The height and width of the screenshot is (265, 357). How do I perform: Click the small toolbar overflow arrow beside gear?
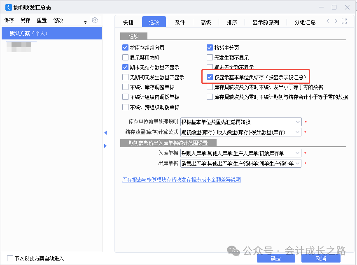(x=86, y=22)
